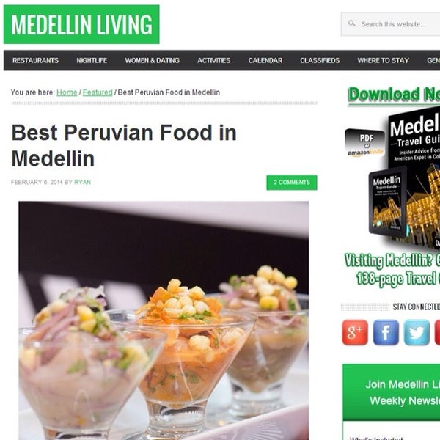Focus the Search this website field

click(391, 24)
